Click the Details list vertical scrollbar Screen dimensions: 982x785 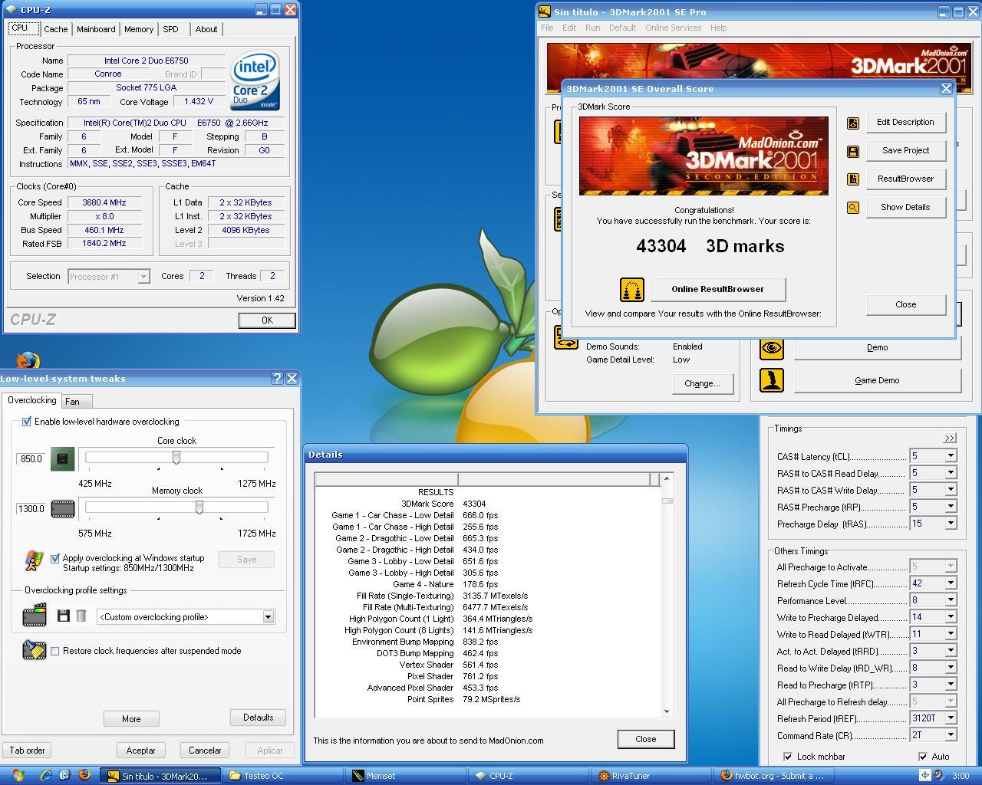pos(667,595)
